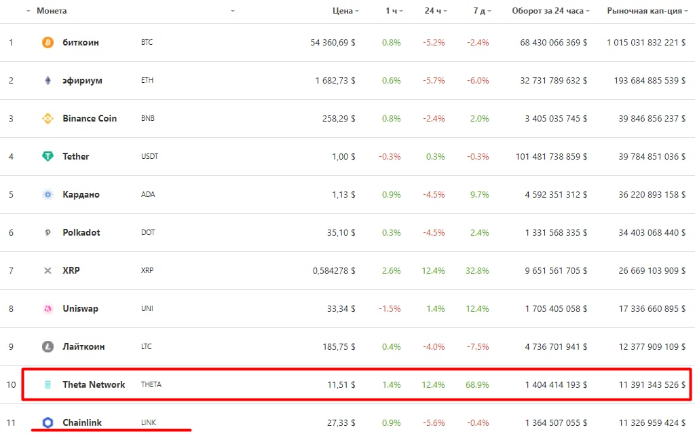695x438 pixels.
Task: Click Bitcoin market cap 1 015 031 832 221 $
Action: [646, 43]
